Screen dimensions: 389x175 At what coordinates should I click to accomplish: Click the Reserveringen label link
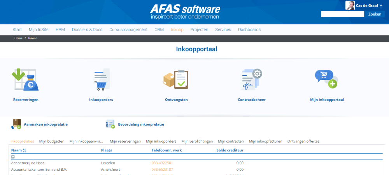coord(26,100)
